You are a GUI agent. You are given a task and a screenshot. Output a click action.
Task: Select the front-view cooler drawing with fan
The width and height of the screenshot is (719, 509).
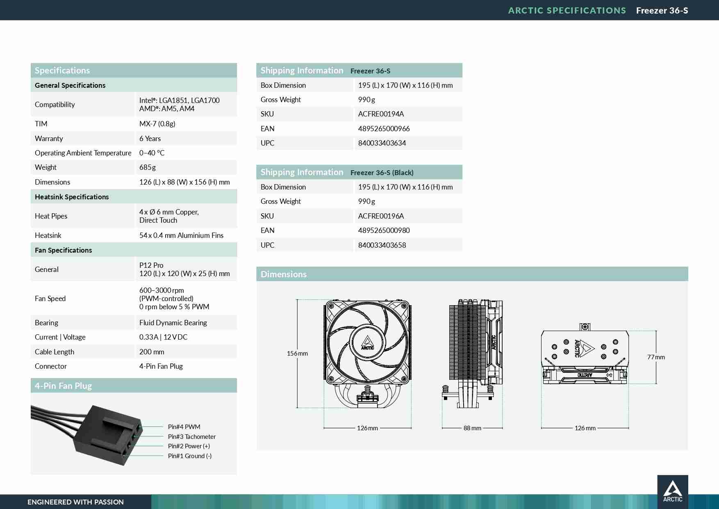[x=367, y=354]
